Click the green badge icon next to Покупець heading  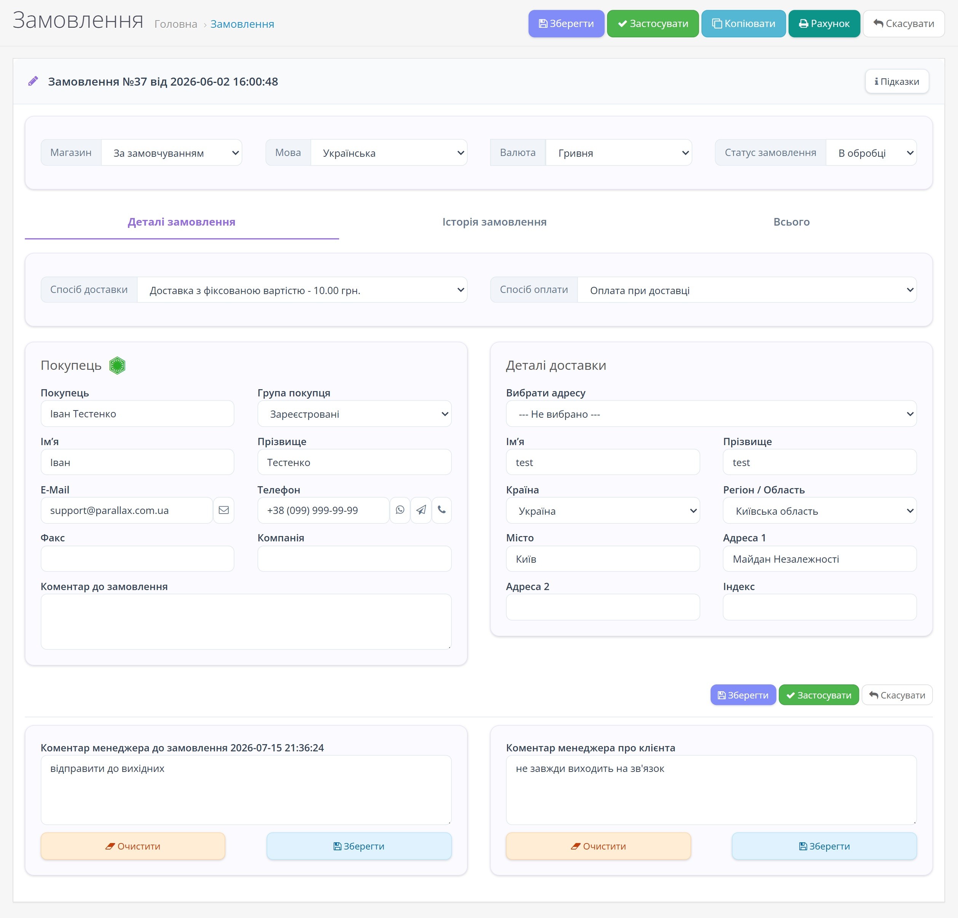click(x=117, y=366)
